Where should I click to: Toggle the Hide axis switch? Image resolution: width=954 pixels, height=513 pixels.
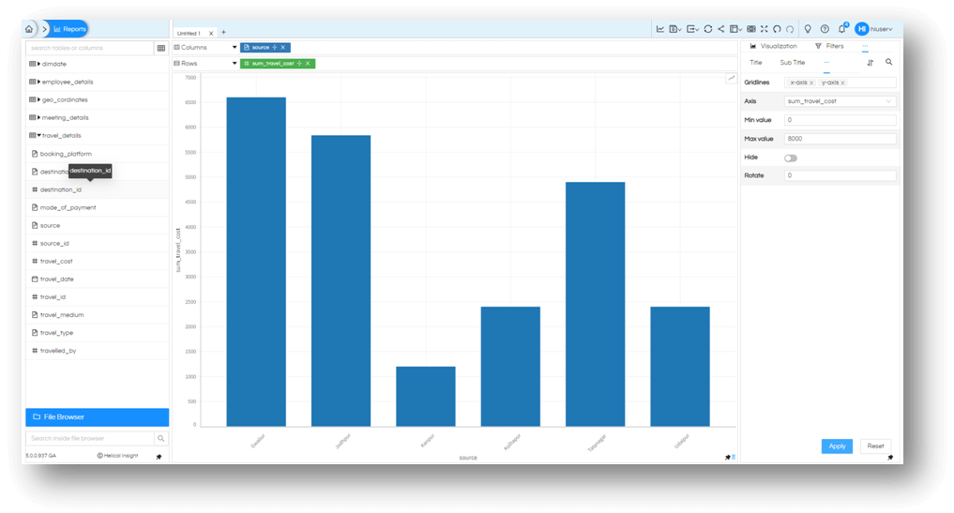point(791,158)
